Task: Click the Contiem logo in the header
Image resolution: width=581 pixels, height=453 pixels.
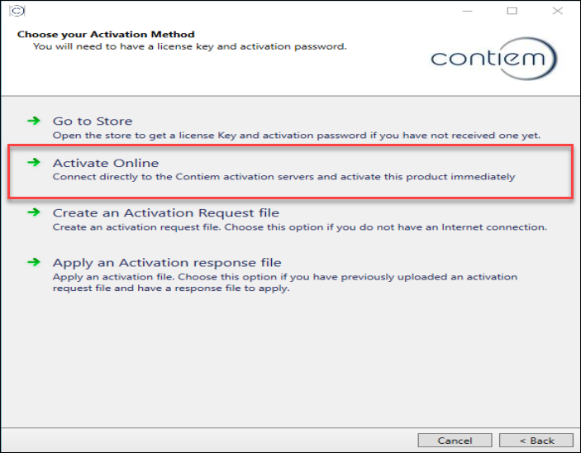Action: (x=493, y=59)
